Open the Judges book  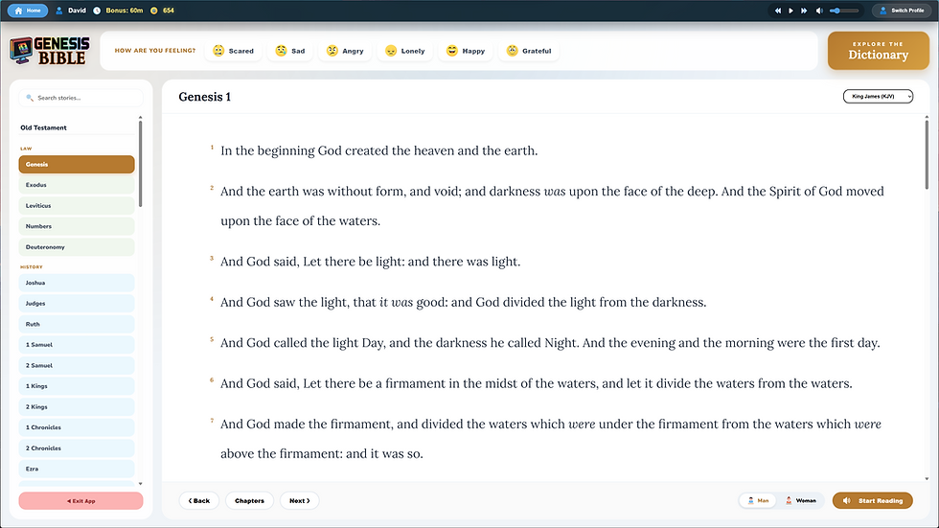[x=77, y=304]
